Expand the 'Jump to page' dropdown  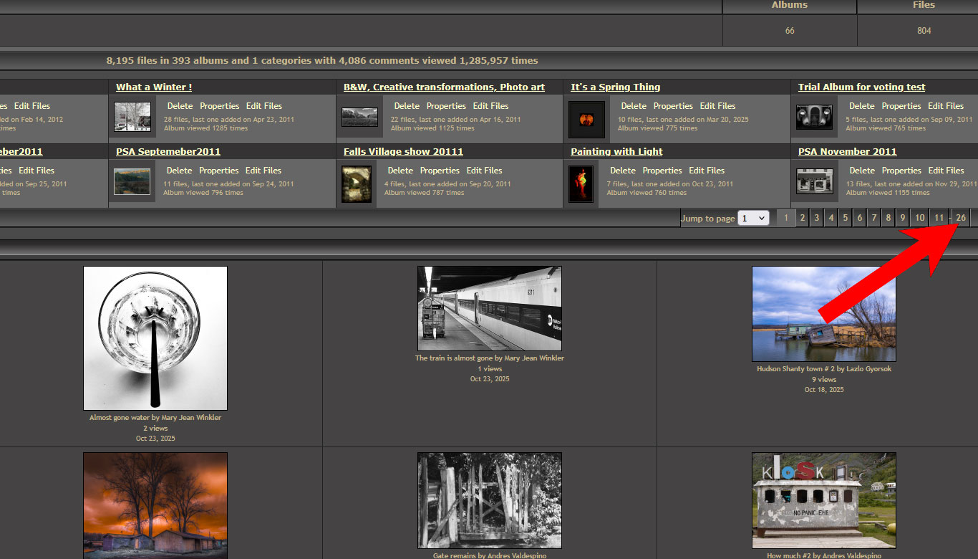[753, 218]
